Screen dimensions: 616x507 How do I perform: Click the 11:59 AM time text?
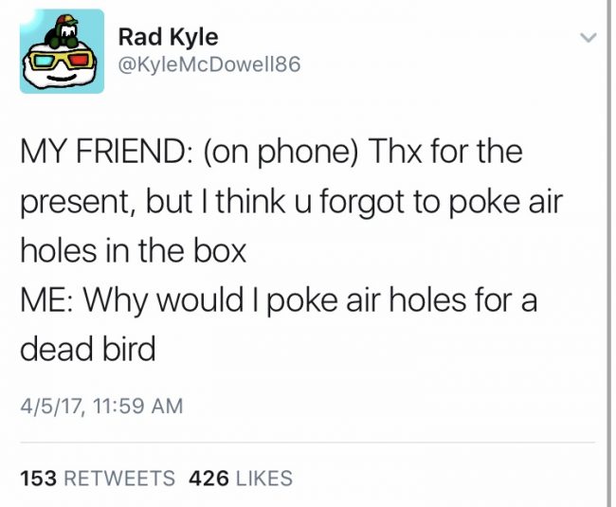[138, 406]
